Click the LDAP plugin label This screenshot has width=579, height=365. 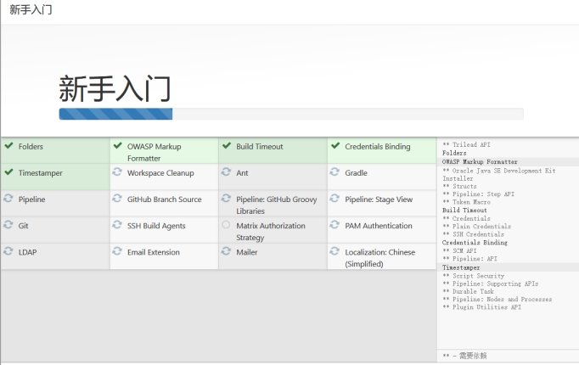(28, 252)
